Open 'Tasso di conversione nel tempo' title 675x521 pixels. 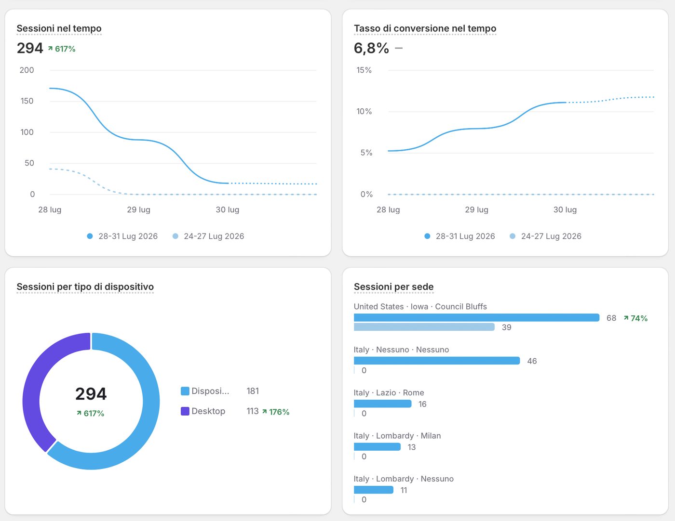coord(425,28)
